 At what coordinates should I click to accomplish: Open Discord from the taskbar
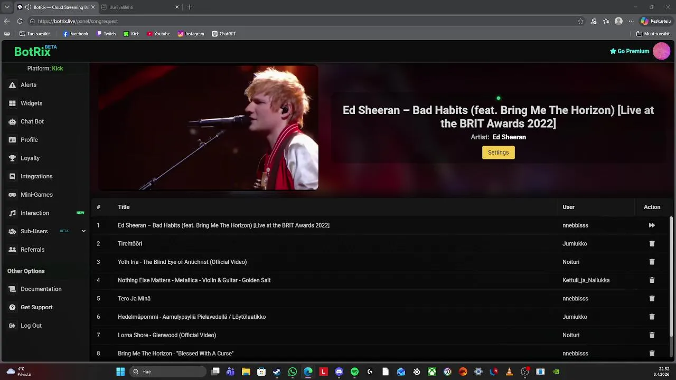point(339,372)
